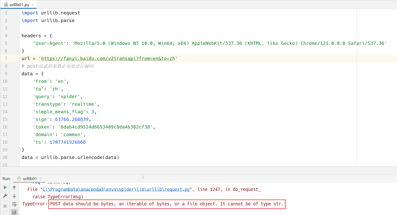
Task: Click the 'simple_means_flag' key
Action: pos(59,112)
